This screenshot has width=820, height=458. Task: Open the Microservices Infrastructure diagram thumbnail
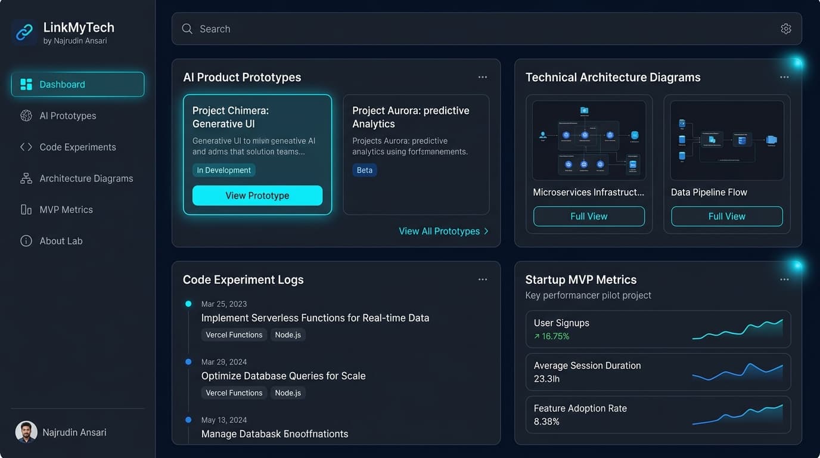[x=589, y=140]
